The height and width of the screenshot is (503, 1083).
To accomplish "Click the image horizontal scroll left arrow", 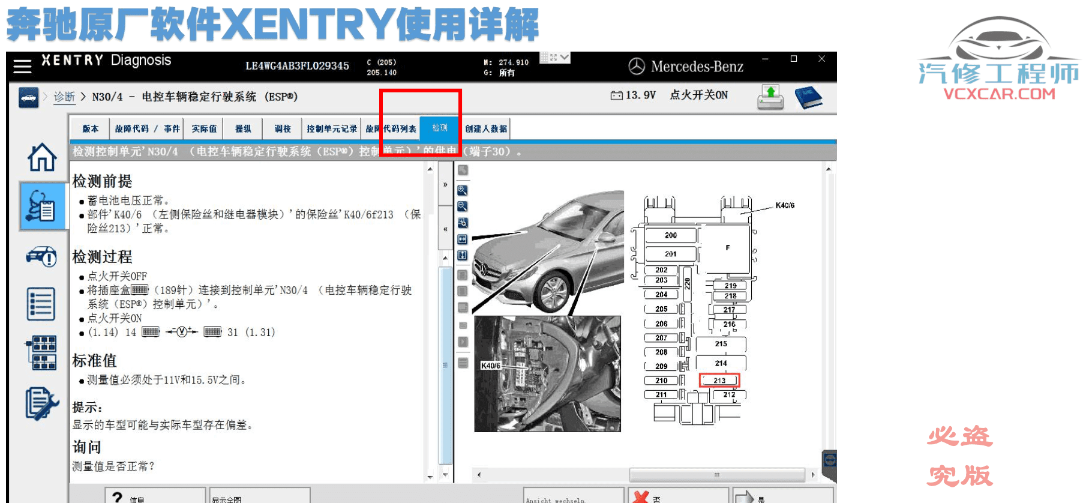I will (478, 475).
